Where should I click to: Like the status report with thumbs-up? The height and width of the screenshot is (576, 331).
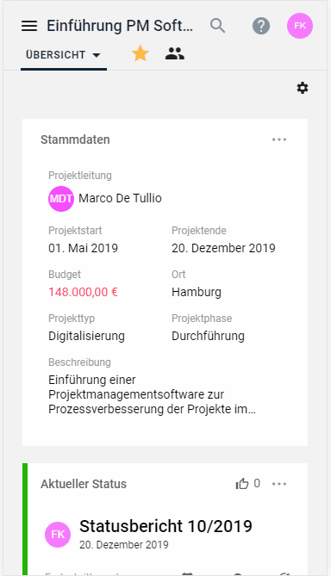click(x=242, y=484)
